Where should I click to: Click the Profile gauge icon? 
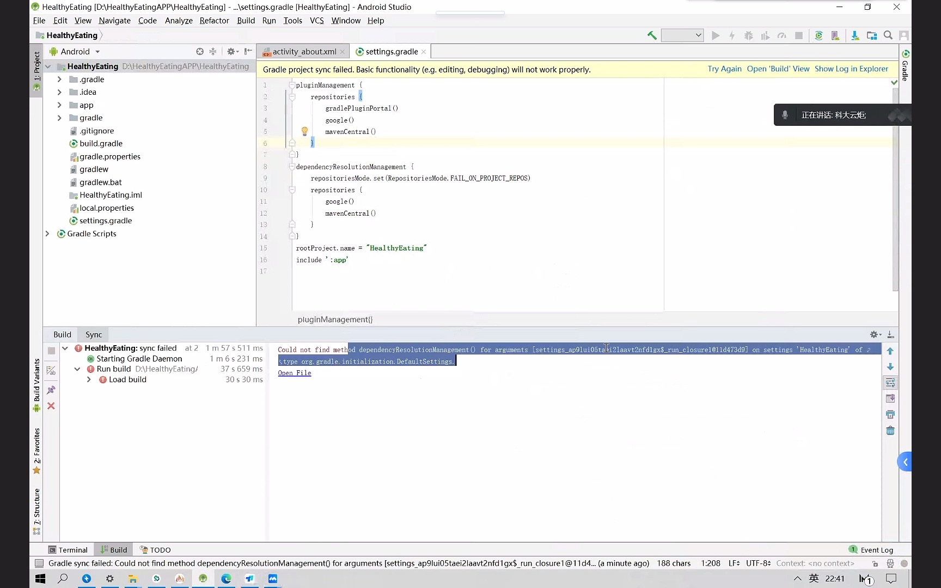[x=782, y=35]
